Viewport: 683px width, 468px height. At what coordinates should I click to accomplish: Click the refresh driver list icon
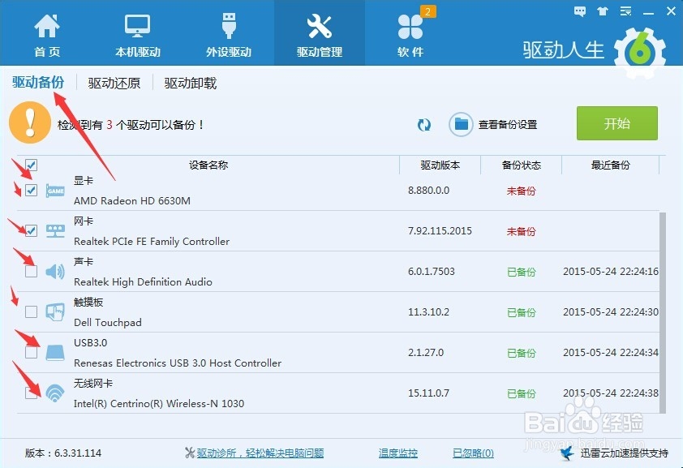pos(424,125)
